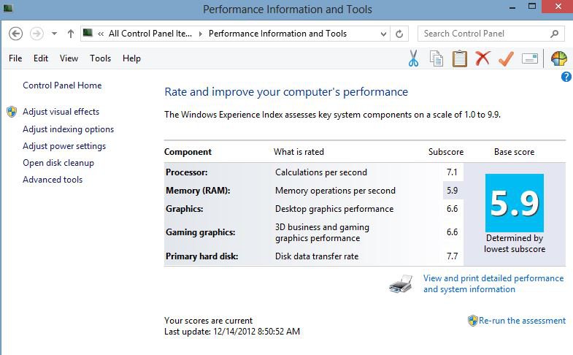This screenshot has height=355, width=573.
Task: Click the colorful globe toolbar icon
Action: tap(558, 59)
